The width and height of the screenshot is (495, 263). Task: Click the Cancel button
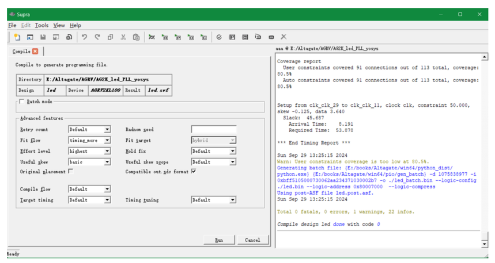click(x=252, y=240)
